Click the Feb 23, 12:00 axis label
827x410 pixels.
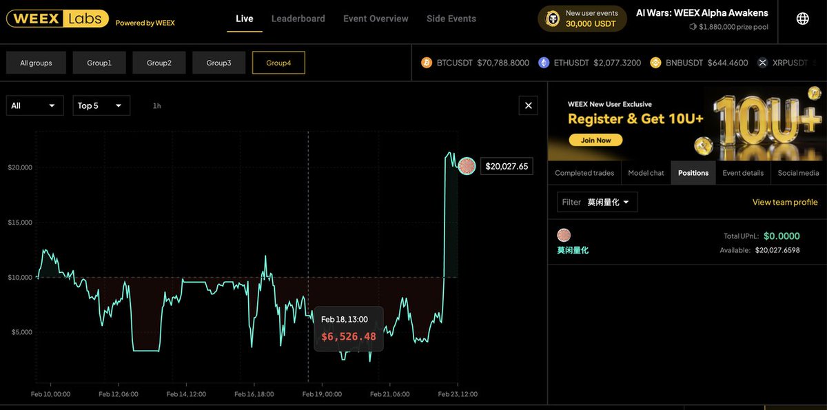click(458, 394)
